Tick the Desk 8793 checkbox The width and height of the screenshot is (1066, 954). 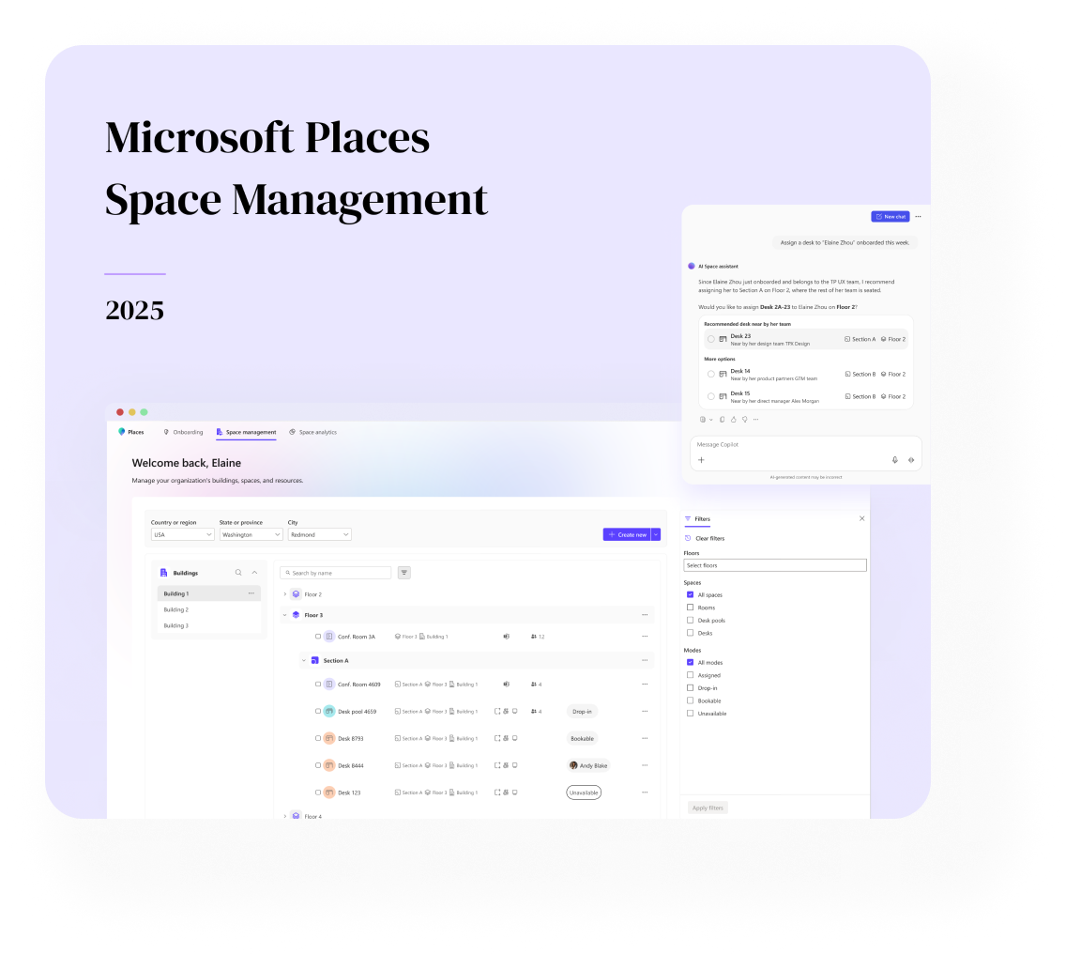pyautogui.click(x=318, y=738)
